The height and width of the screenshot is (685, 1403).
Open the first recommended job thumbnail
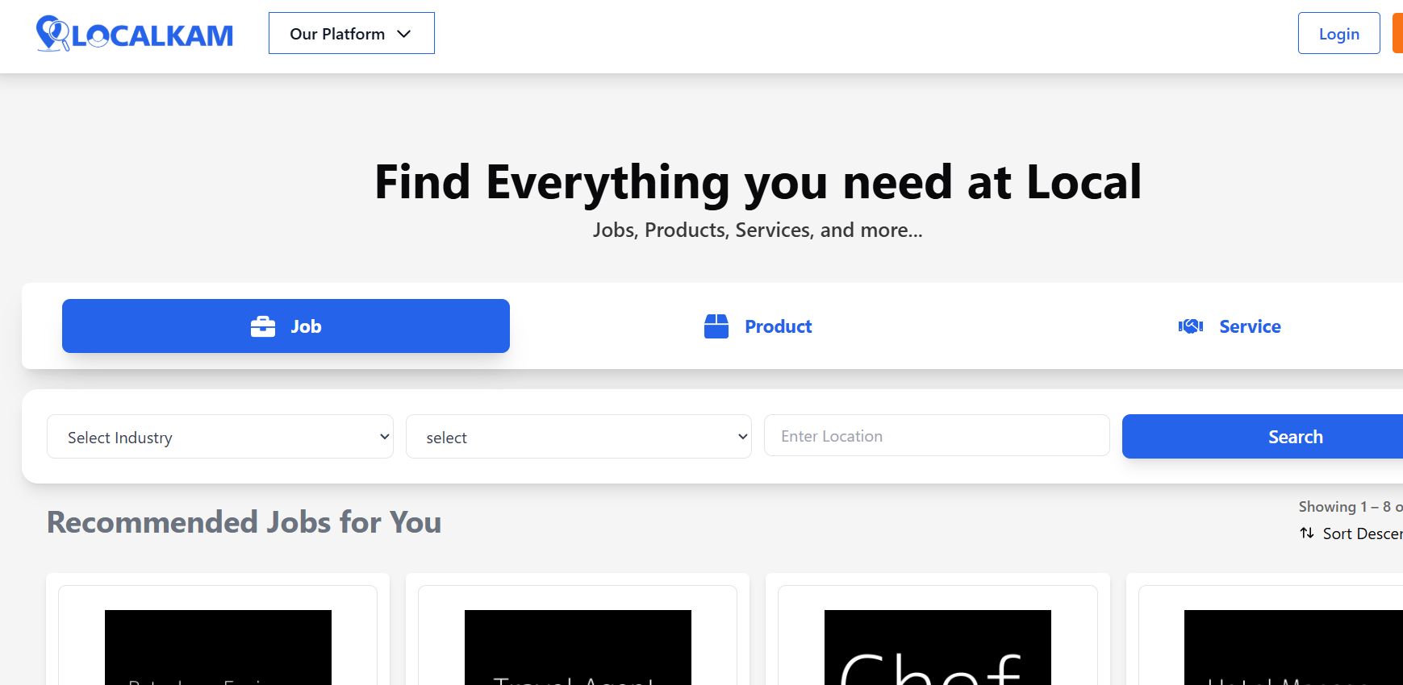218,647
